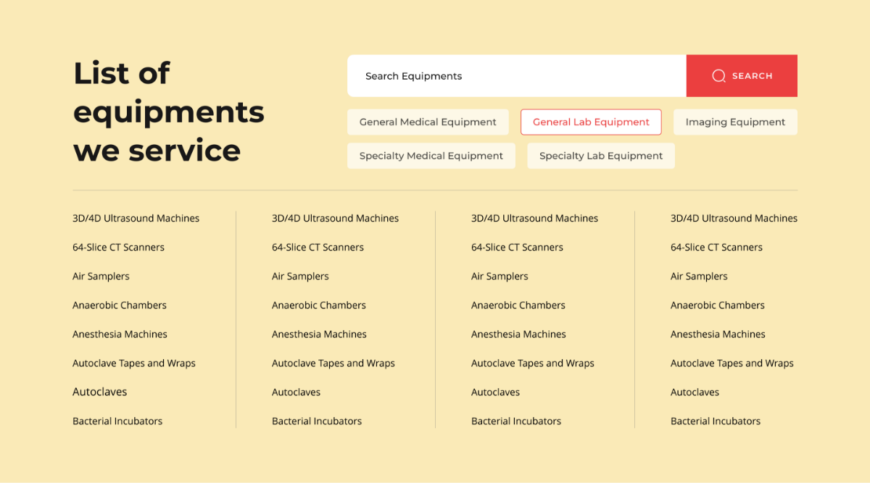The height and width of the screenshot is (483, 870).
Task: Open Air Samplers in third column
Action: pos(500,277)
